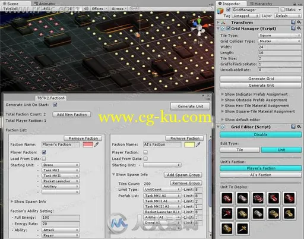Select the first red tank unit thumbnail
The width and height of the screenshot is (304, 239).
(x=227, y=198)
